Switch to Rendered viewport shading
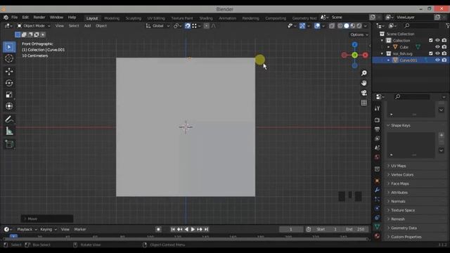 point(359,26)
